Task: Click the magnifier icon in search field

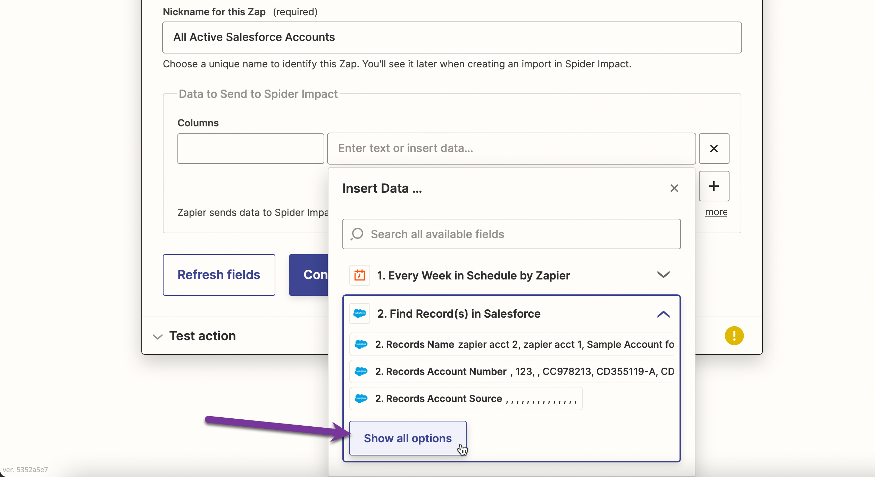Action: click(x=357, y=234)
